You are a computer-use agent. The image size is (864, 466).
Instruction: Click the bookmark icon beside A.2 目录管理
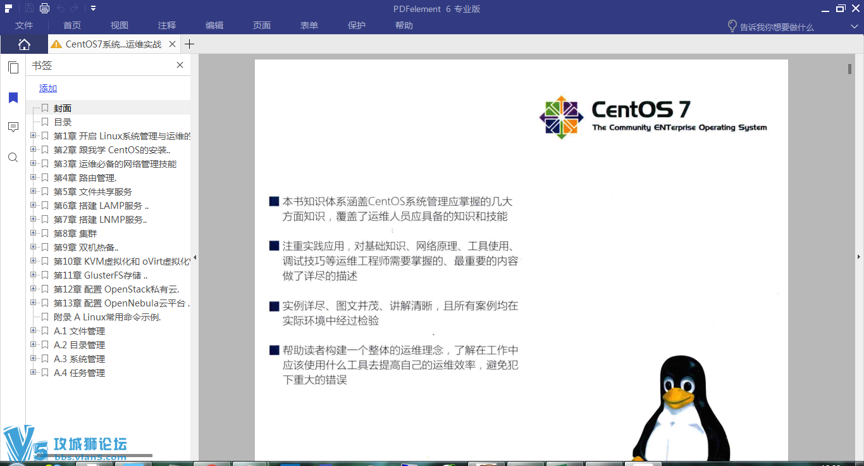[45, 345]
